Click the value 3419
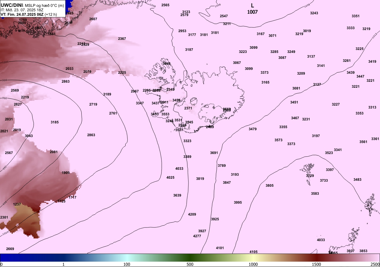Image resolution: width=380 pixels, height=267 pixels. [372, 62]
